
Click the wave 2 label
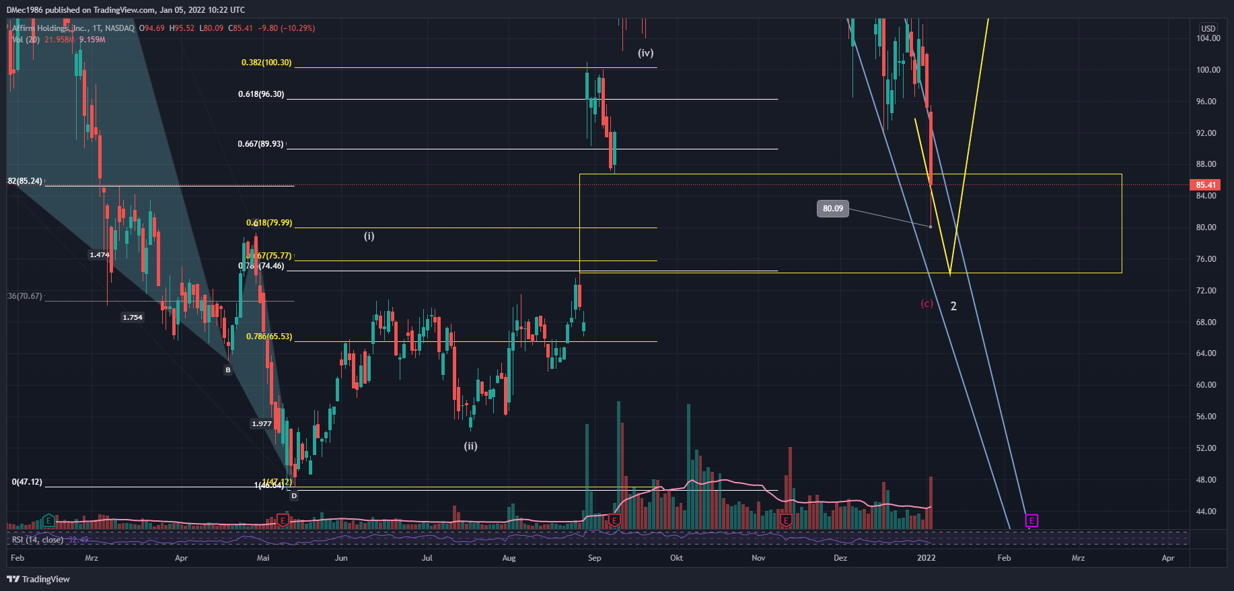[x=953, y=306]
